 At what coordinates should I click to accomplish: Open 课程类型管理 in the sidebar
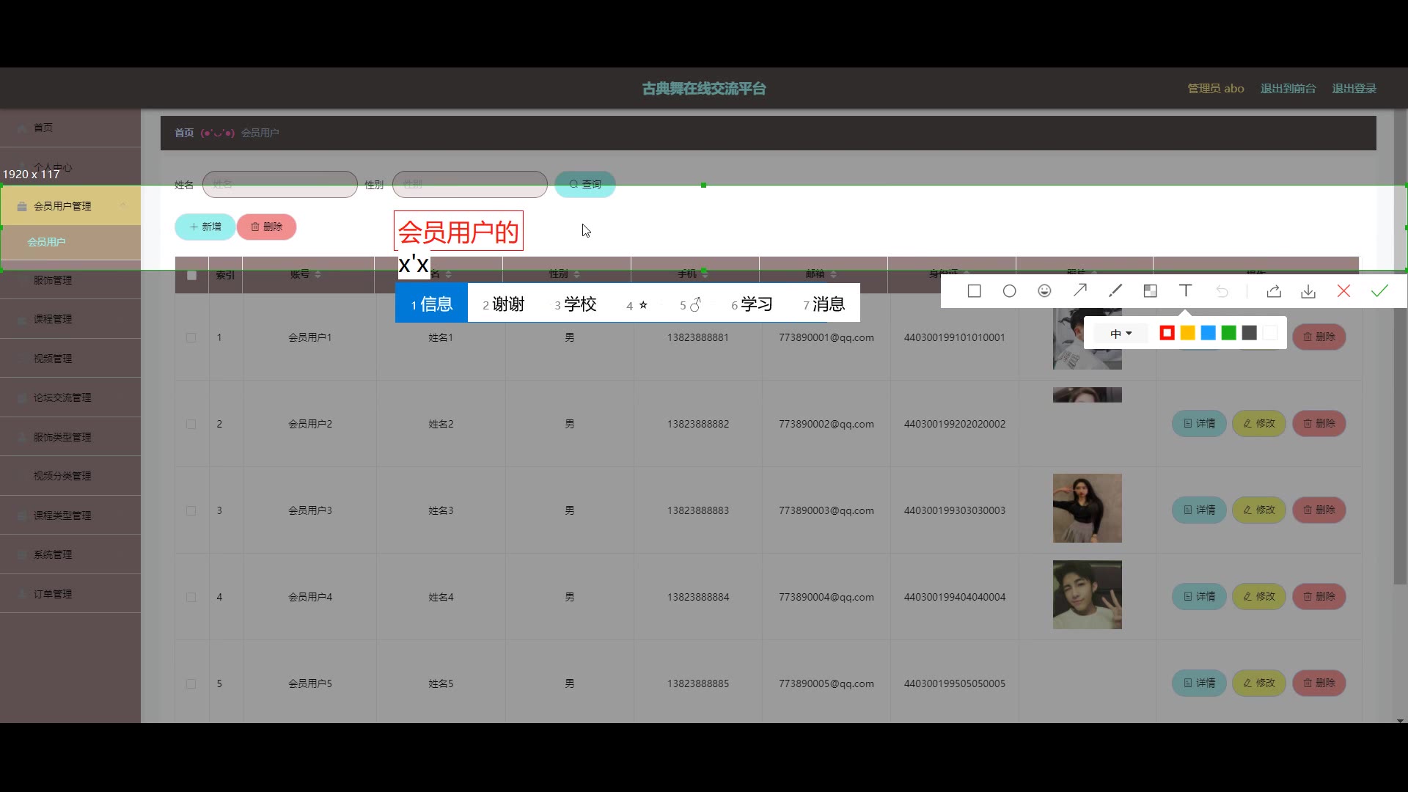[70, 516]
